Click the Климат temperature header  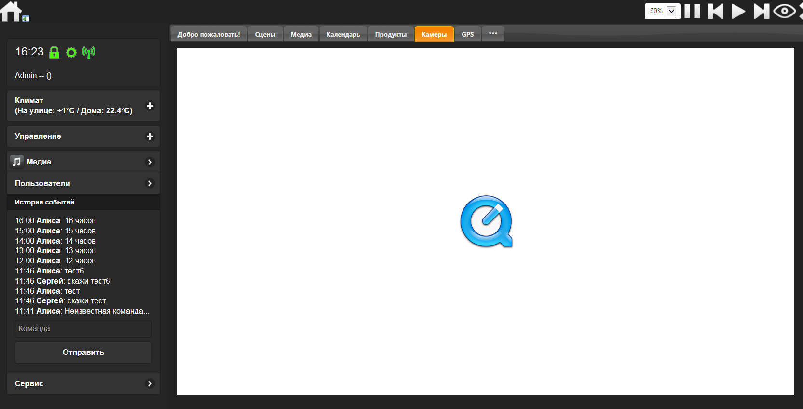tap(83, 106)
